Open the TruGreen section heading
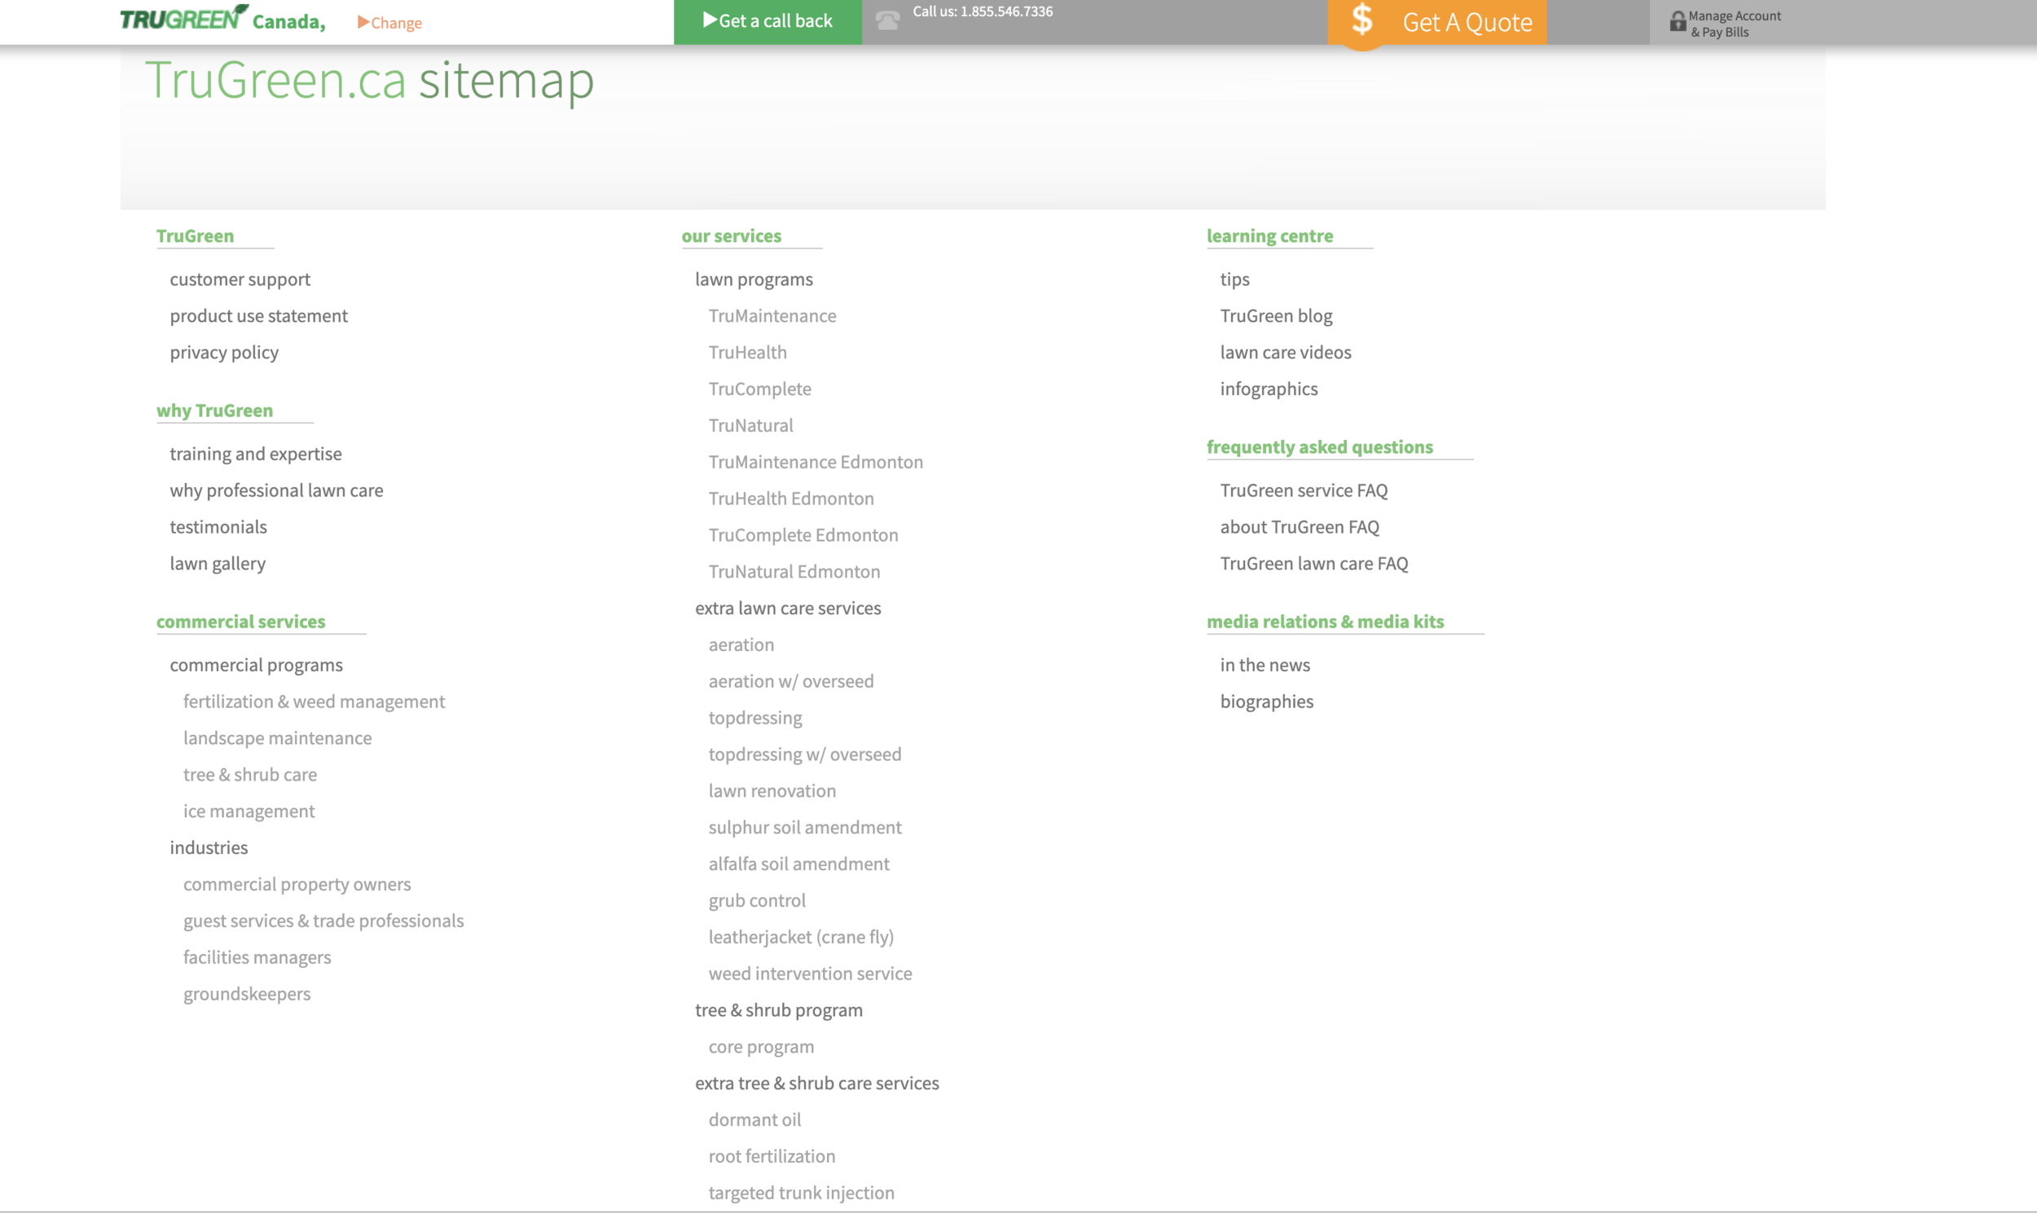Screen dimensions: 2037x1214 tap(195, 235)
